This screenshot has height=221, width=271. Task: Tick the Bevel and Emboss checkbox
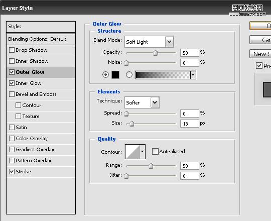[12, 94]
